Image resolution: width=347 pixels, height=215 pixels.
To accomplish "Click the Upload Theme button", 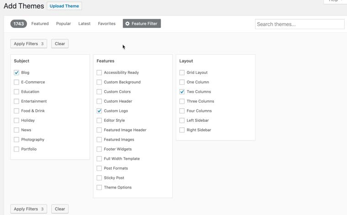I will [64, 6].
